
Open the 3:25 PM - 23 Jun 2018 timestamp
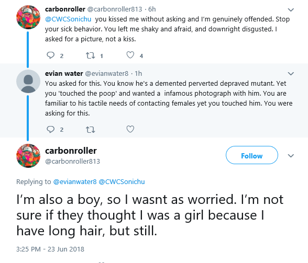coord(50,249)
